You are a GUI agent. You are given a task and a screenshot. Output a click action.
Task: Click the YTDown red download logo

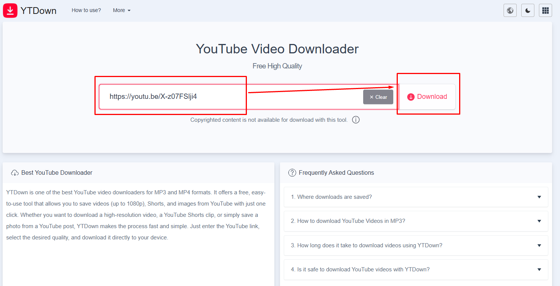click(10, 10)
